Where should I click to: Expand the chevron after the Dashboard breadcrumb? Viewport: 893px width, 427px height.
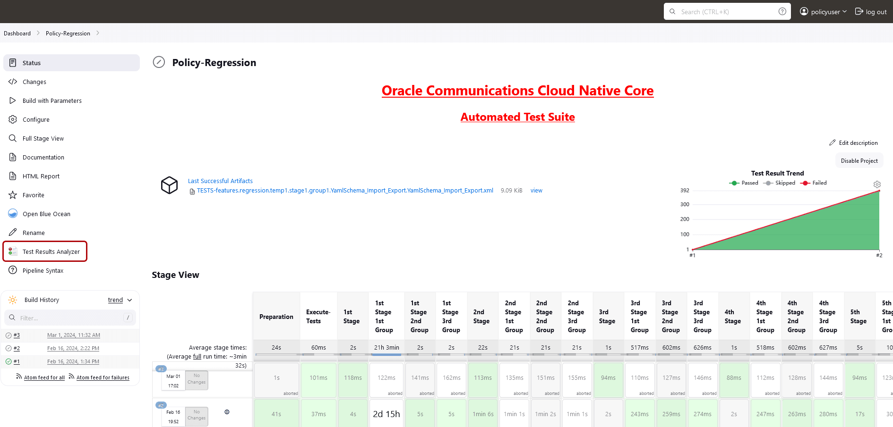[x=38, y=33]
